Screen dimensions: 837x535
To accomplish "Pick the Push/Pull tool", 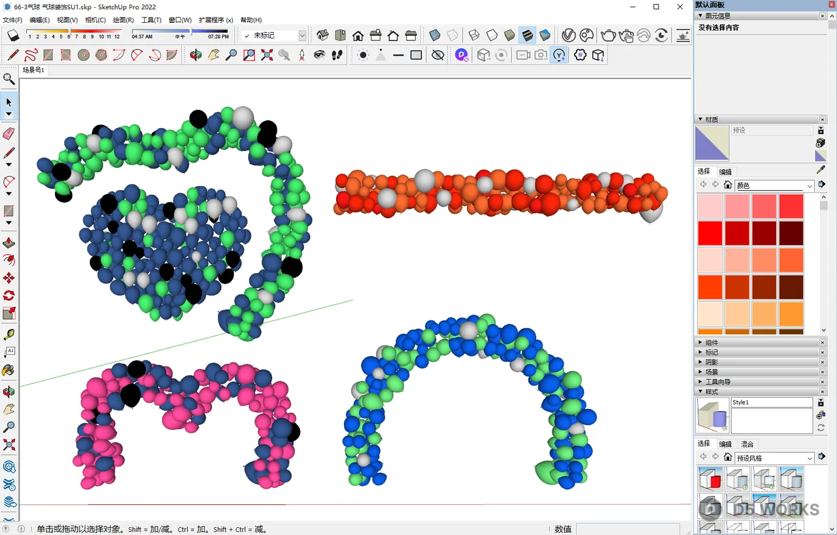I will coord(9,243).
